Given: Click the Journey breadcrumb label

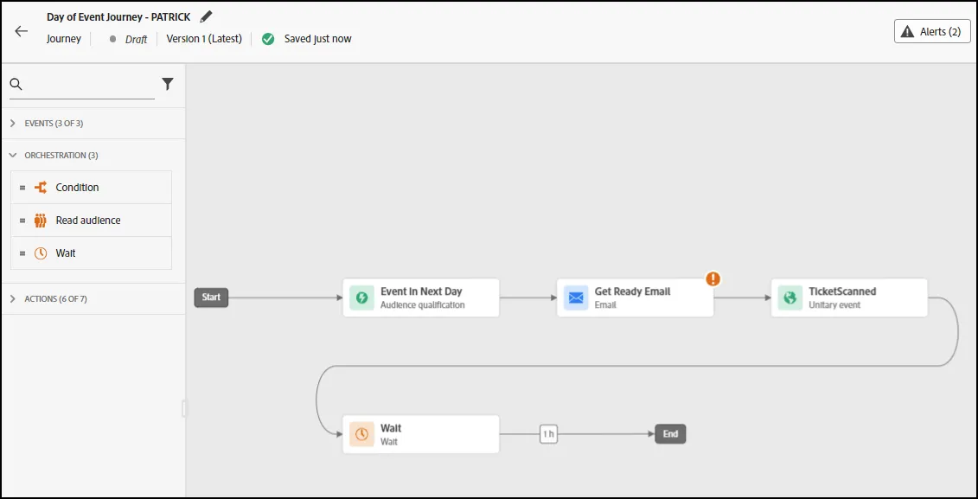Looking at the screenshot, I should click(x=64, y=39).
